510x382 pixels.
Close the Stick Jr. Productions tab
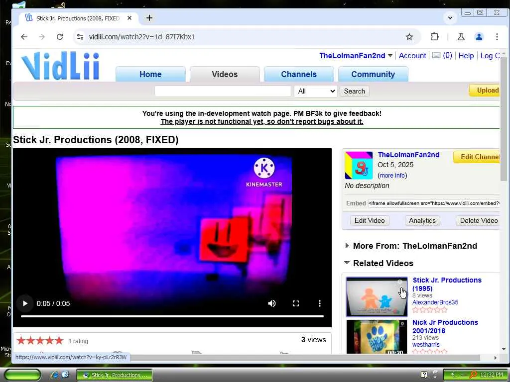[x=129, y=18]
